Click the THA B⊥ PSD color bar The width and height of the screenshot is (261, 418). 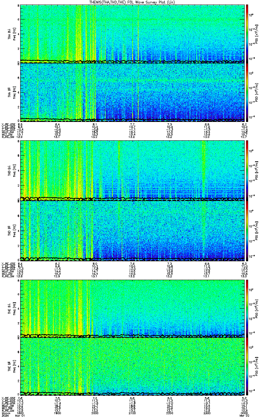247,33
